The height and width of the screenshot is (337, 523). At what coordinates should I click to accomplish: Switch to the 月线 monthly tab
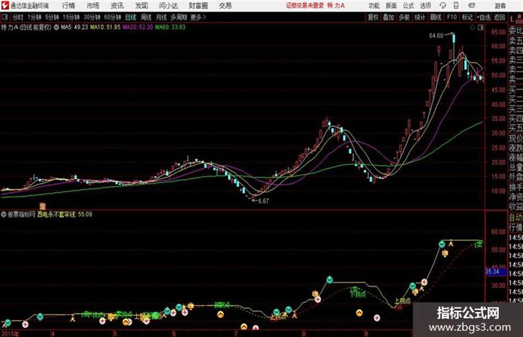tap(162, 17)
